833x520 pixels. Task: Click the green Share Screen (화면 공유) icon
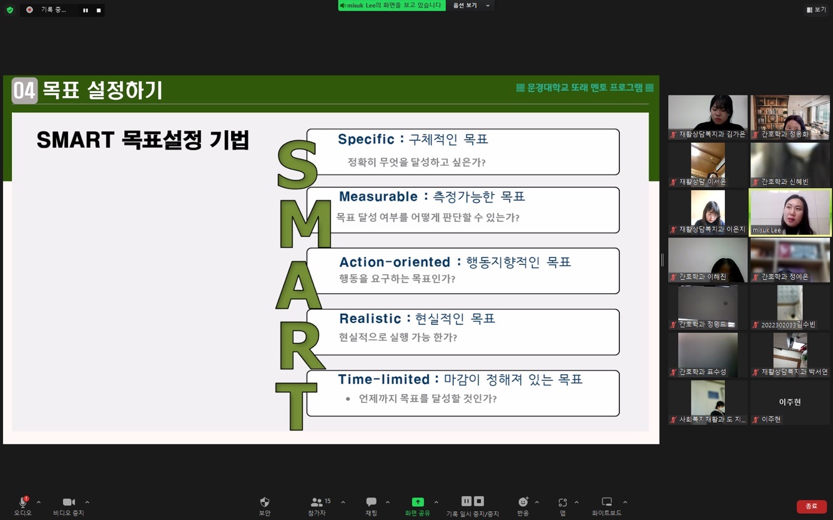[417, 503]
